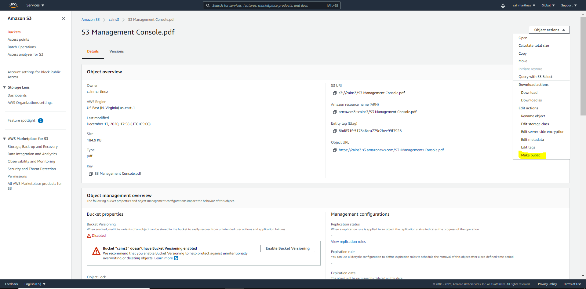Go to Amazon S3 breadcrumb link
The image size is (586, 289).
pyautogui.click(x=90, y=20)
